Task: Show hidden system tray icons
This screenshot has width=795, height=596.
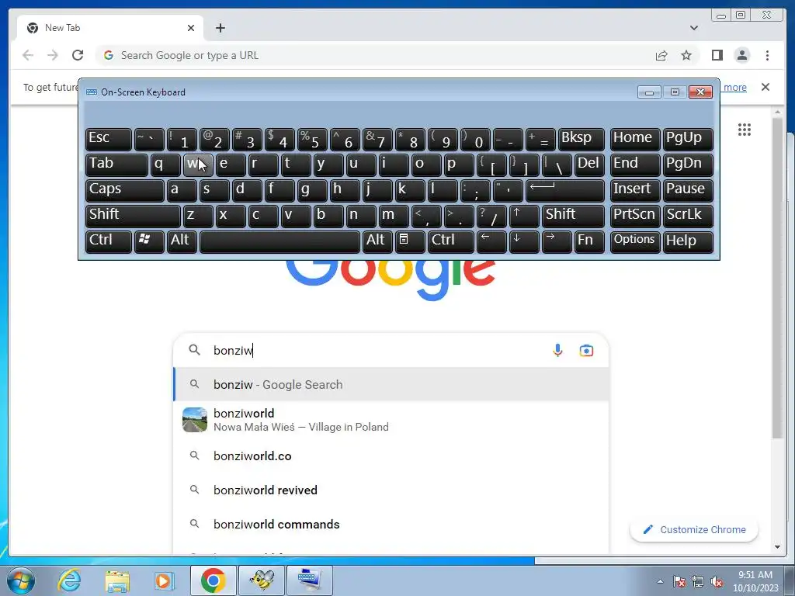Action: [660, 581]
